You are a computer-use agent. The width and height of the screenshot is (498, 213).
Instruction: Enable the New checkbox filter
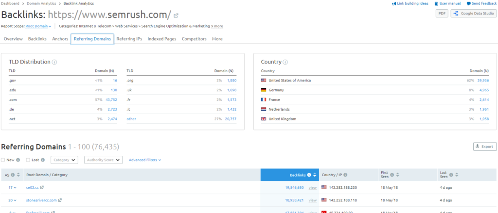pos(3,160)
